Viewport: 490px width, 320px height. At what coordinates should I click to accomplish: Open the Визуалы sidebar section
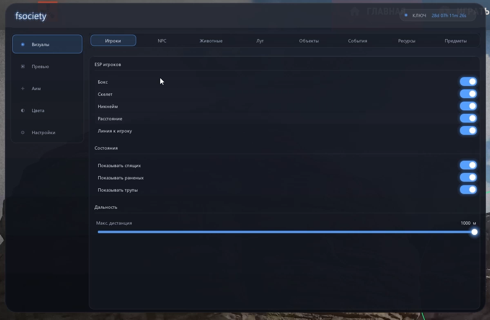click(47, 44)
